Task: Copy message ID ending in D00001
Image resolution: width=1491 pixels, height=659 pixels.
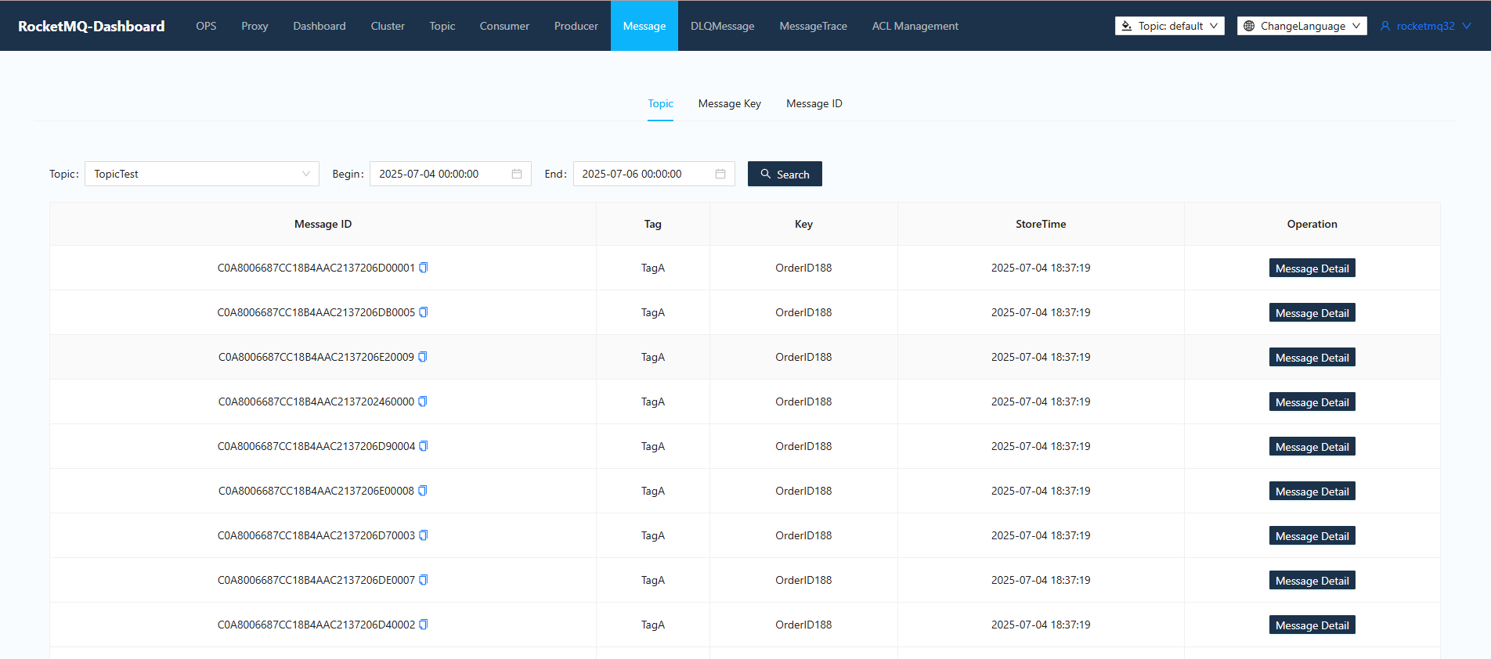Action: click(424, 268)
